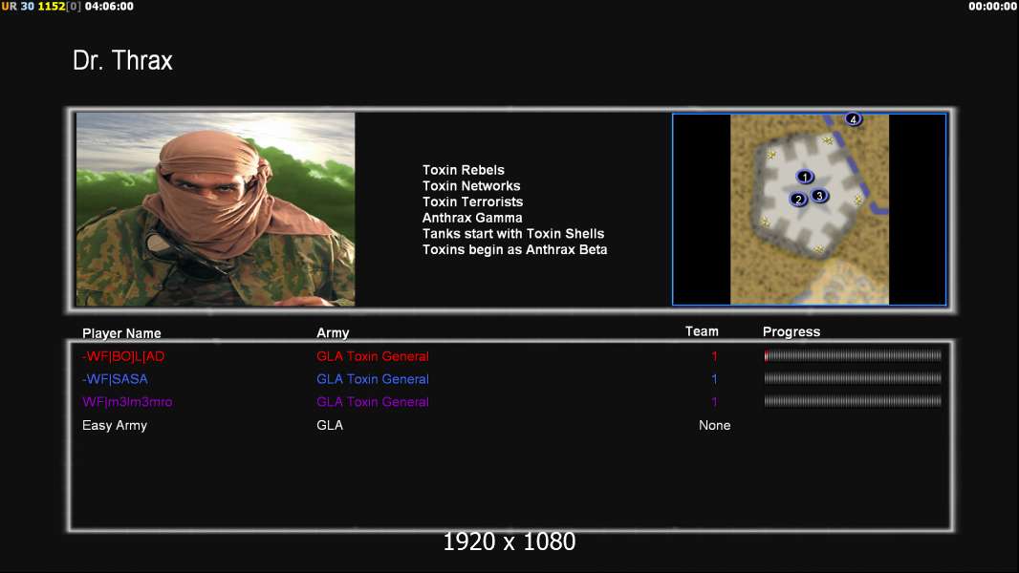Click the -WF|BO|L|AD progress bar

(x=853, y=355)
